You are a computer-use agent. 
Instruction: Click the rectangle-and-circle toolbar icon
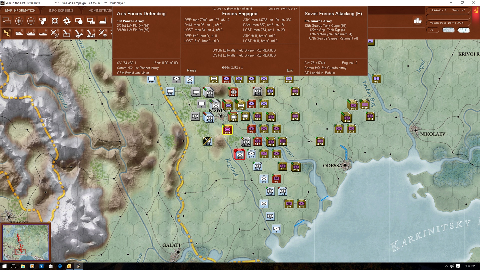click(x=79, y=21)
